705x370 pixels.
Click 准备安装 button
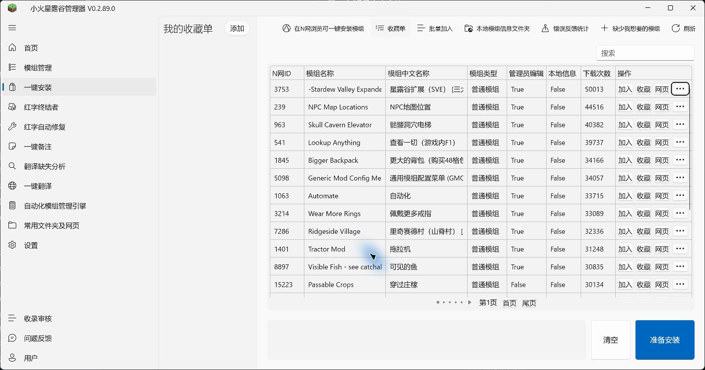(665, 340)
